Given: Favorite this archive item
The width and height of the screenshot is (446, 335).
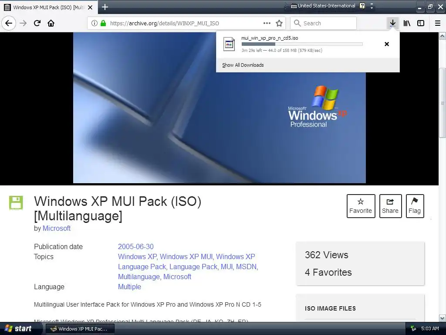Looking at the screenshot, I should 361,206.
